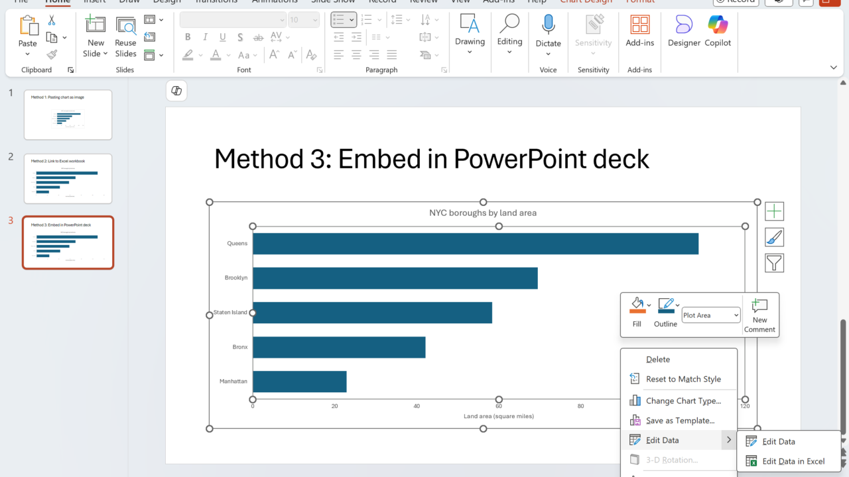The width and height of the screenshot is (849, 477).
Task: Toggle Italic formatting
Action: [205, 37]
